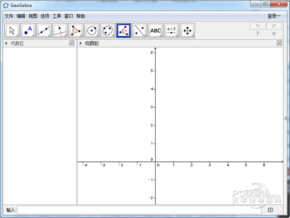
Task: Click the 登录 sign-in link
Action: 274,16
